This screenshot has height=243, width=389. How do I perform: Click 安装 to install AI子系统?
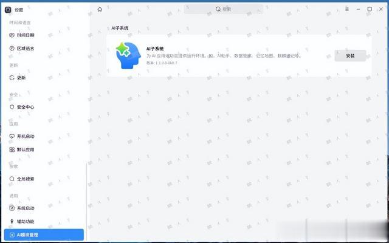(350, 56)
